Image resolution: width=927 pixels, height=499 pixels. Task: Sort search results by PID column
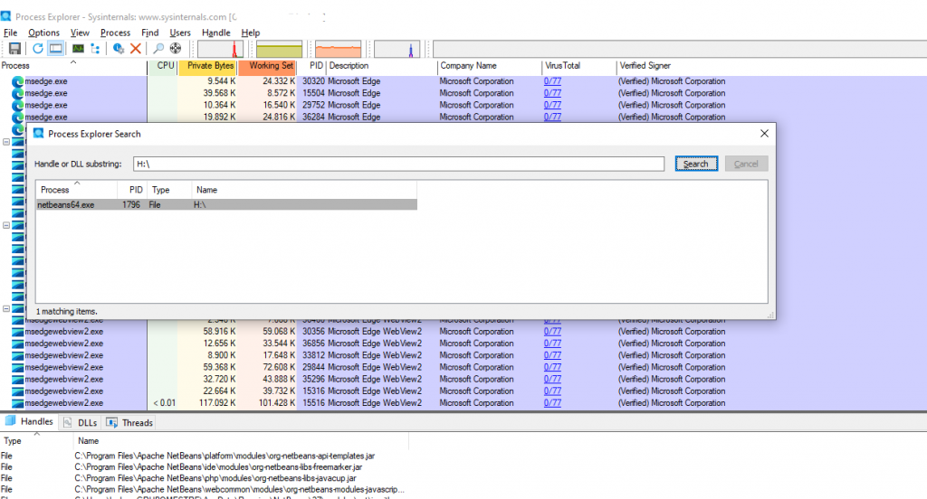pos(132,190)
